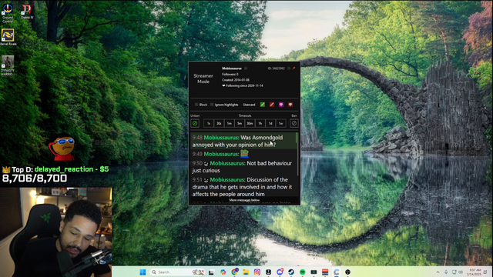Click 'Following since 2024-11-14' text

(244, 85)
